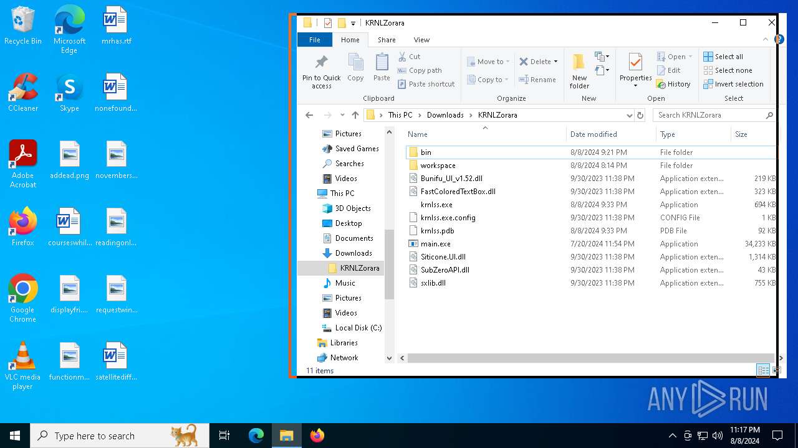Open the Delete dropdown arrow
The width and height of the screenshot is (798, 448).
(555, 62)
